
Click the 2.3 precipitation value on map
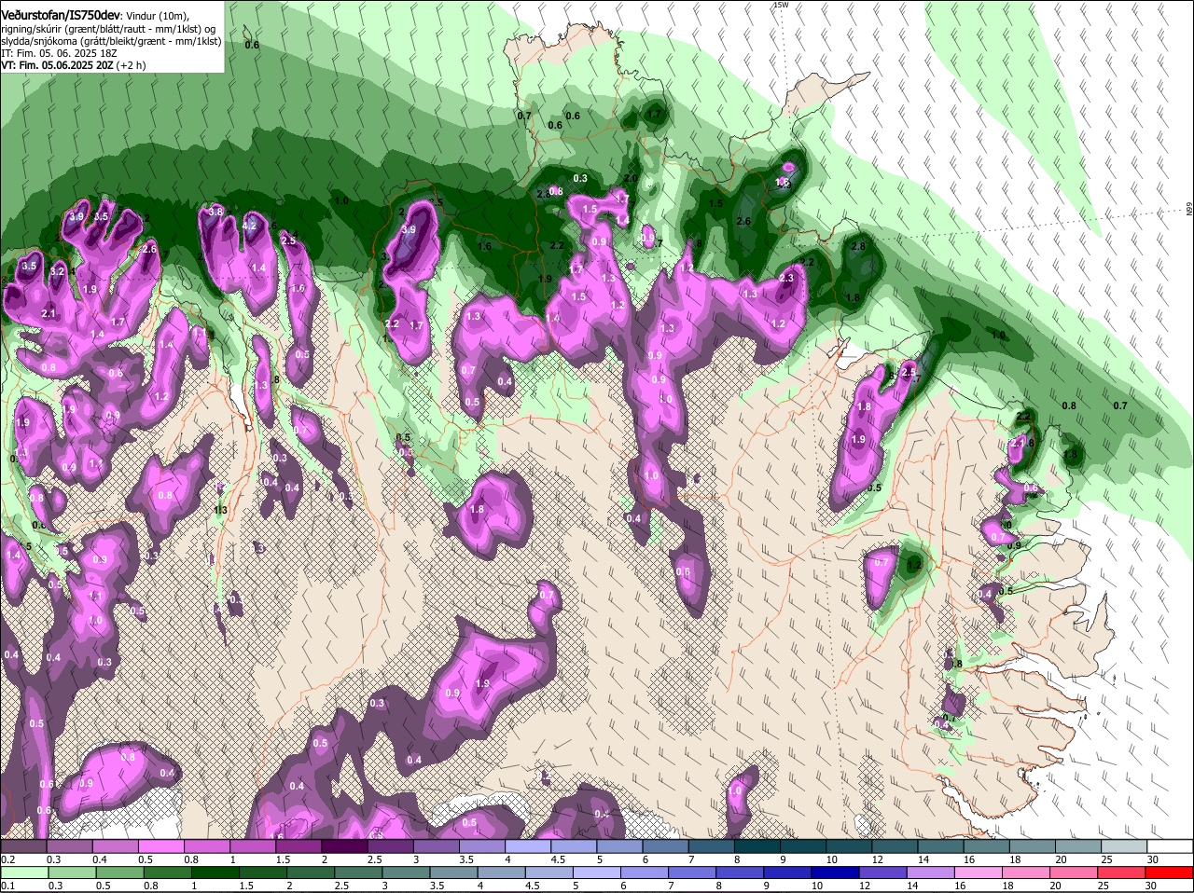786,278
